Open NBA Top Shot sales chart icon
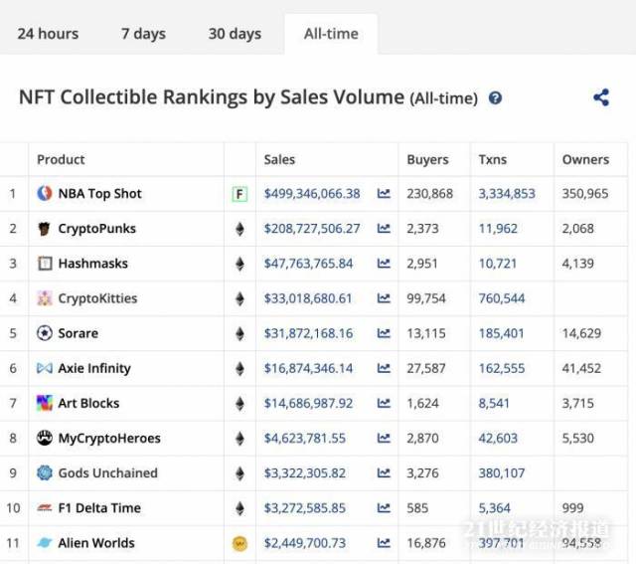The image size is (636, 564). [x=384, y=194]
